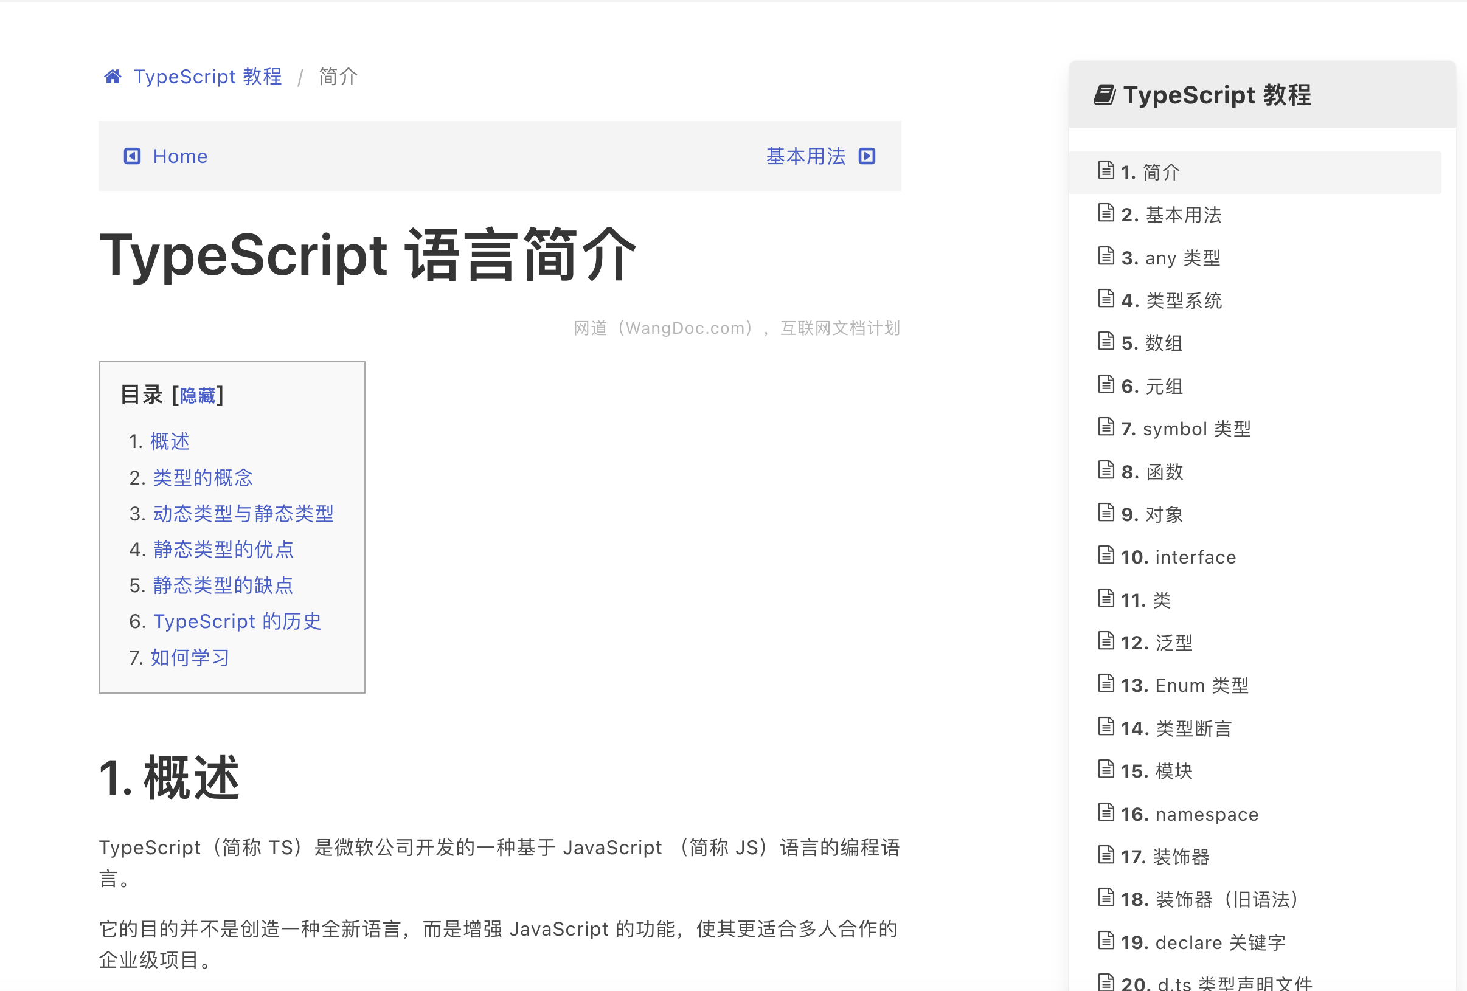This screenshot has width=1467, height=991.
Task: Open TypeScript 的历史 from the 目录
Action: tap(236, 621)
